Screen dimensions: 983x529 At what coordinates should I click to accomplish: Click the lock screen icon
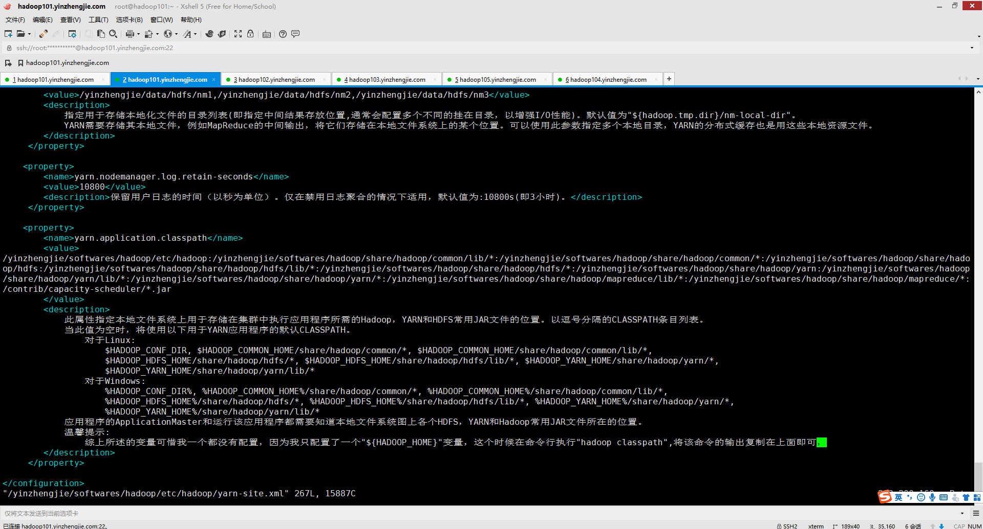[250, 34]
